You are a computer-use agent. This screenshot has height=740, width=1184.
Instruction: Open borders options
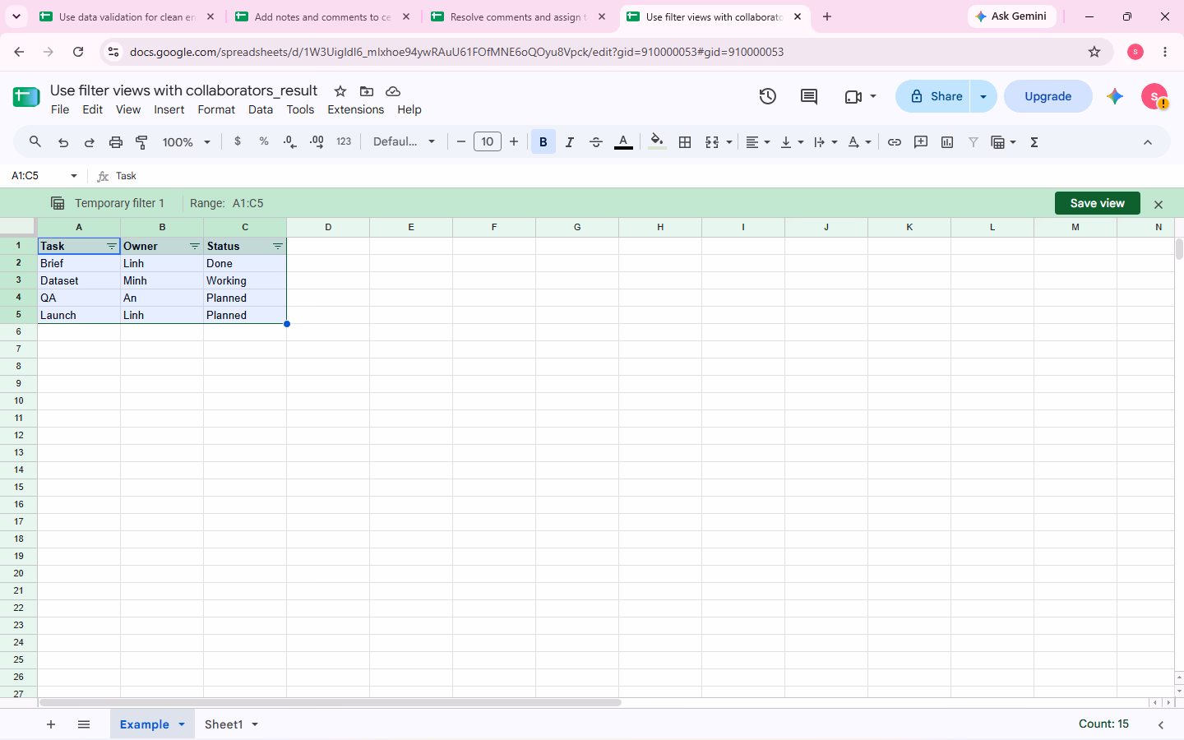click(x=685, y=142)
